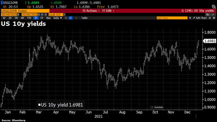The height and width of the screenshot is (122, 217).
Task: Click the Add Data field
Action: tap(172, 18)
